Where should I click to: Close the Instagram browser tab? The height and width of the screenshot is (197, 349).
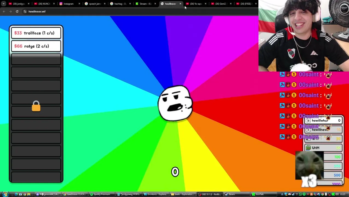[79, 4]
